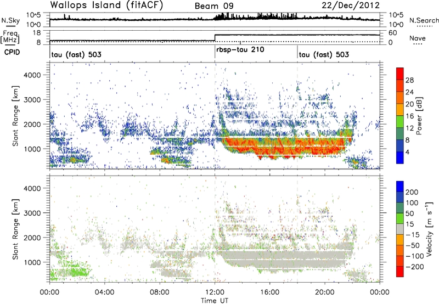
Task: Click the 16:00 time tick label
Action: [x=269, y=292]
